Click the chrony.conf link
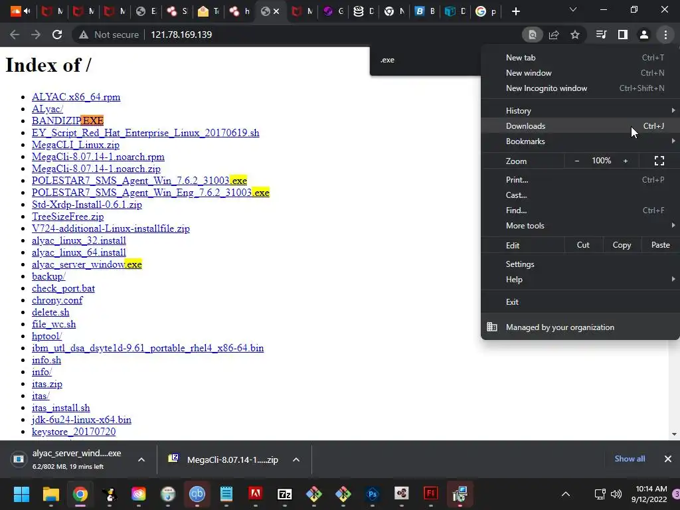The image size is (680, 510). (x=57, y=300)
